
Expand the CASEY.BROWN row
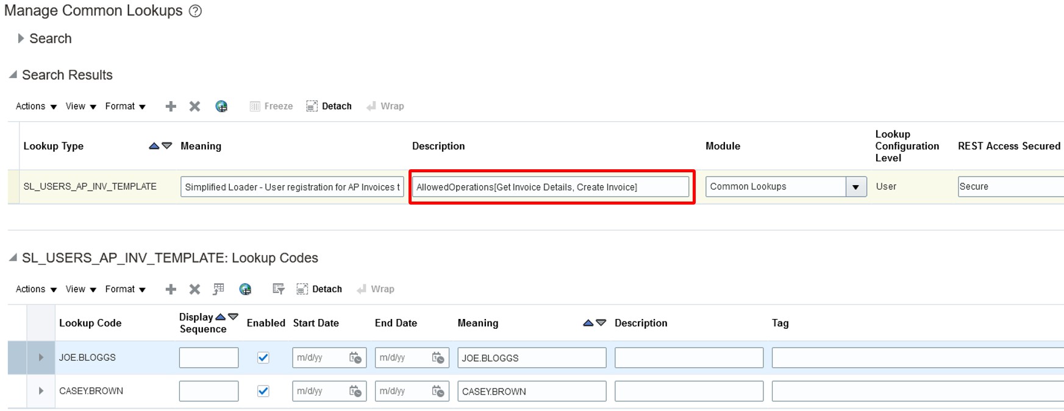point(41,391)
